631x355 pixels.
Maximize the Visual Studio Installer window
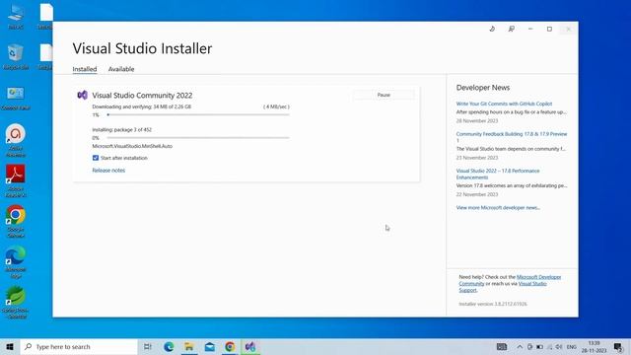point(549,29)
